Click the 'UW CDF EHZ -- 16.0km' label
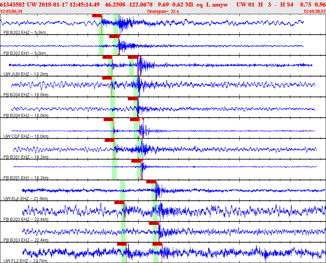Screen dimensions: 326x263 coord(26,136)
